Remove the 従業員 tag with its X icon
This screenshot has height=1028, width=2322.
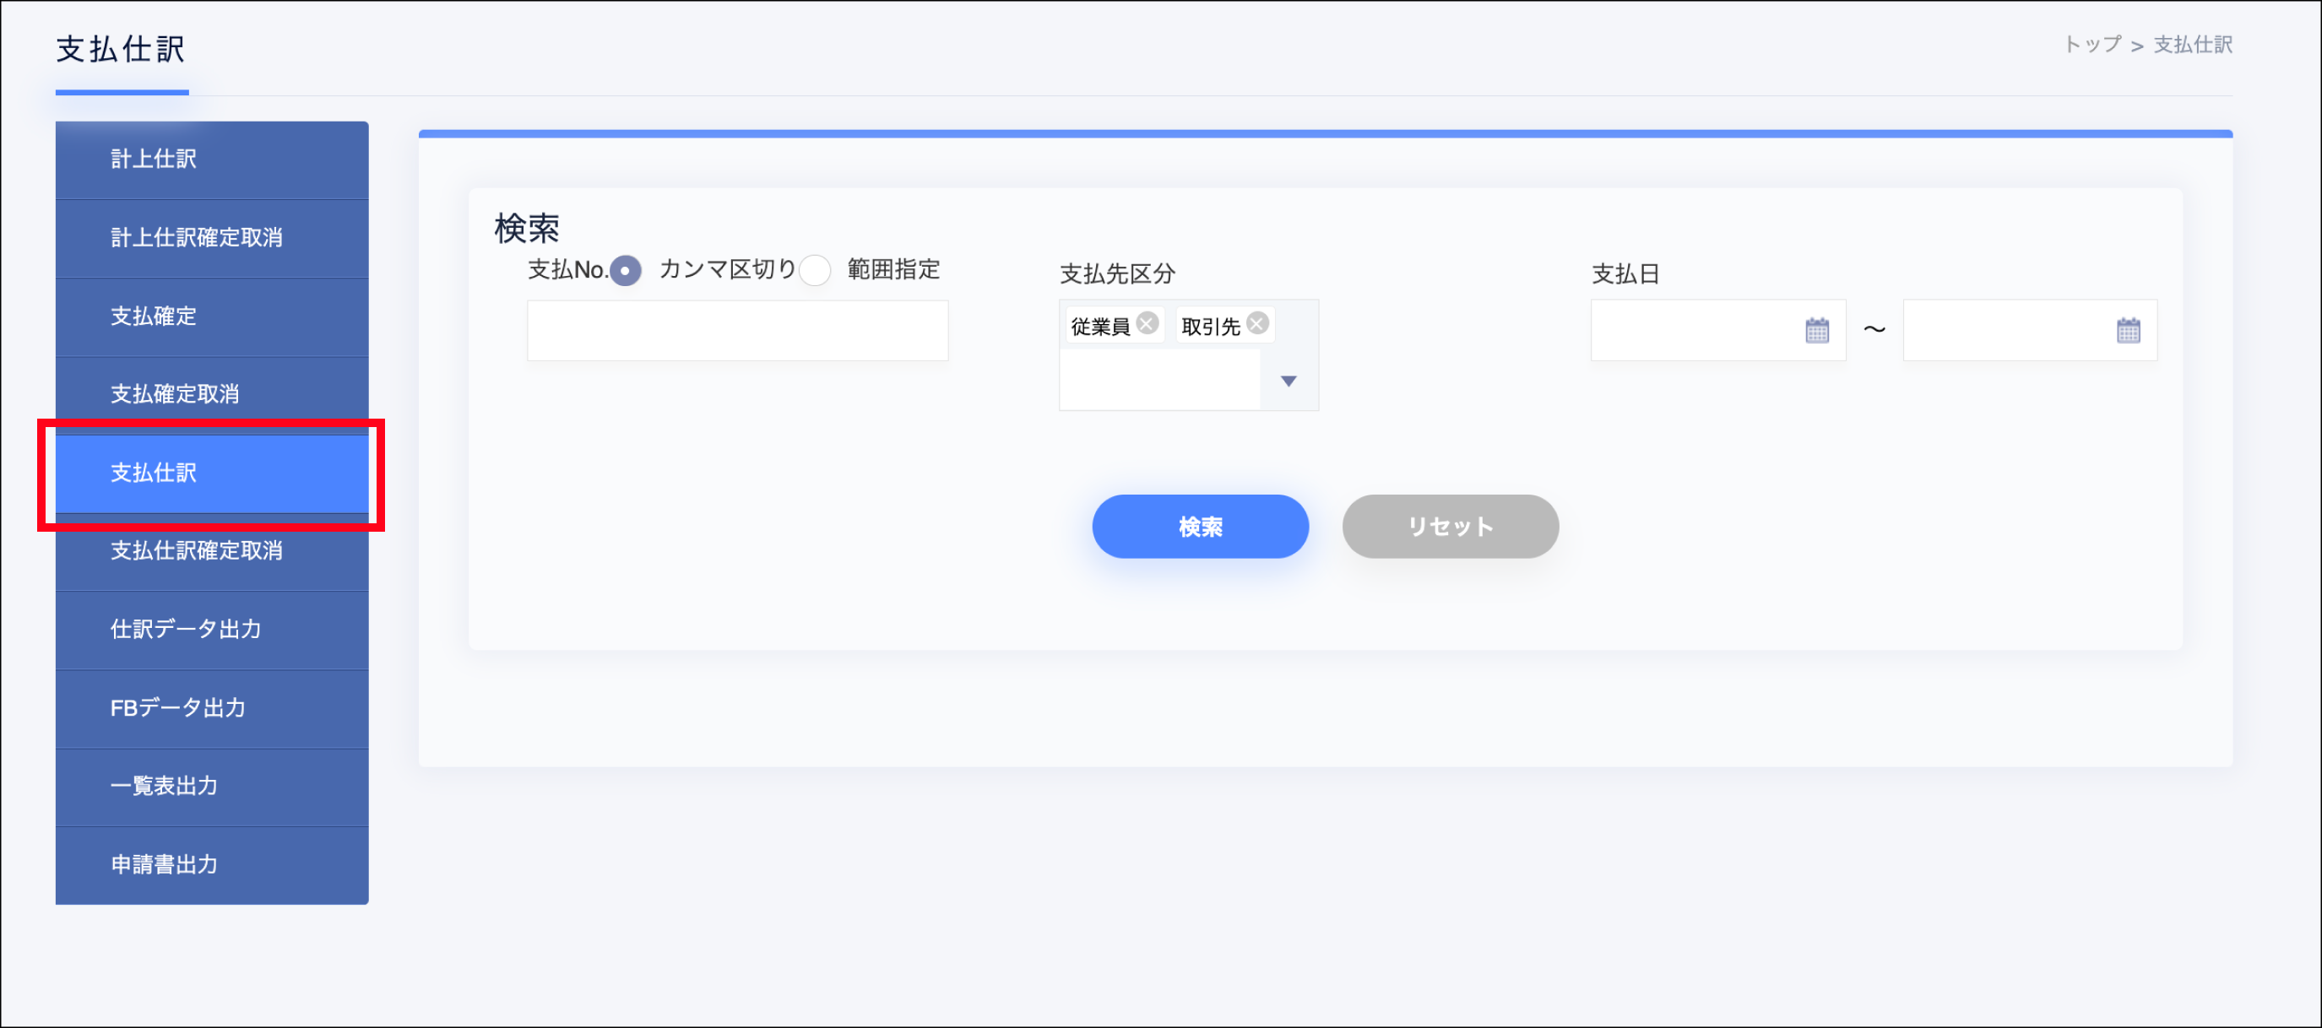(x=1147, y=323)
